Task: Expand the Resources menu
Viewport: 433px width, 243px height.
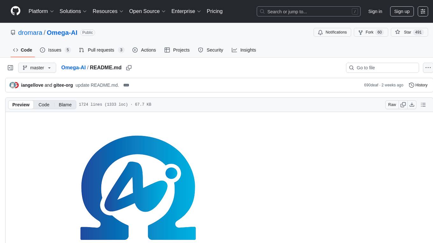Action: [108, 11]
